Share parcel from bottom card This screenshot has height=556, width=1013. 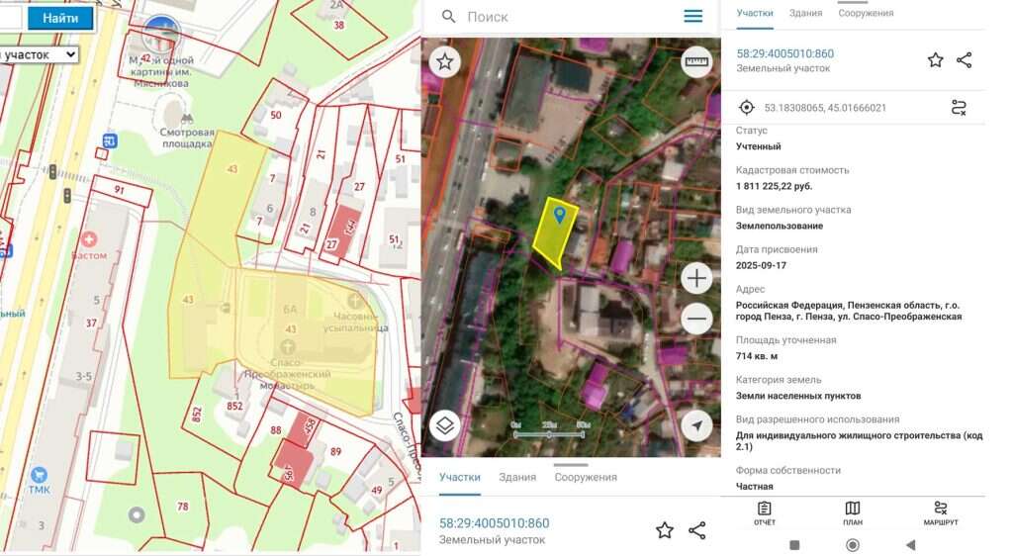click(x=697, y=530)
